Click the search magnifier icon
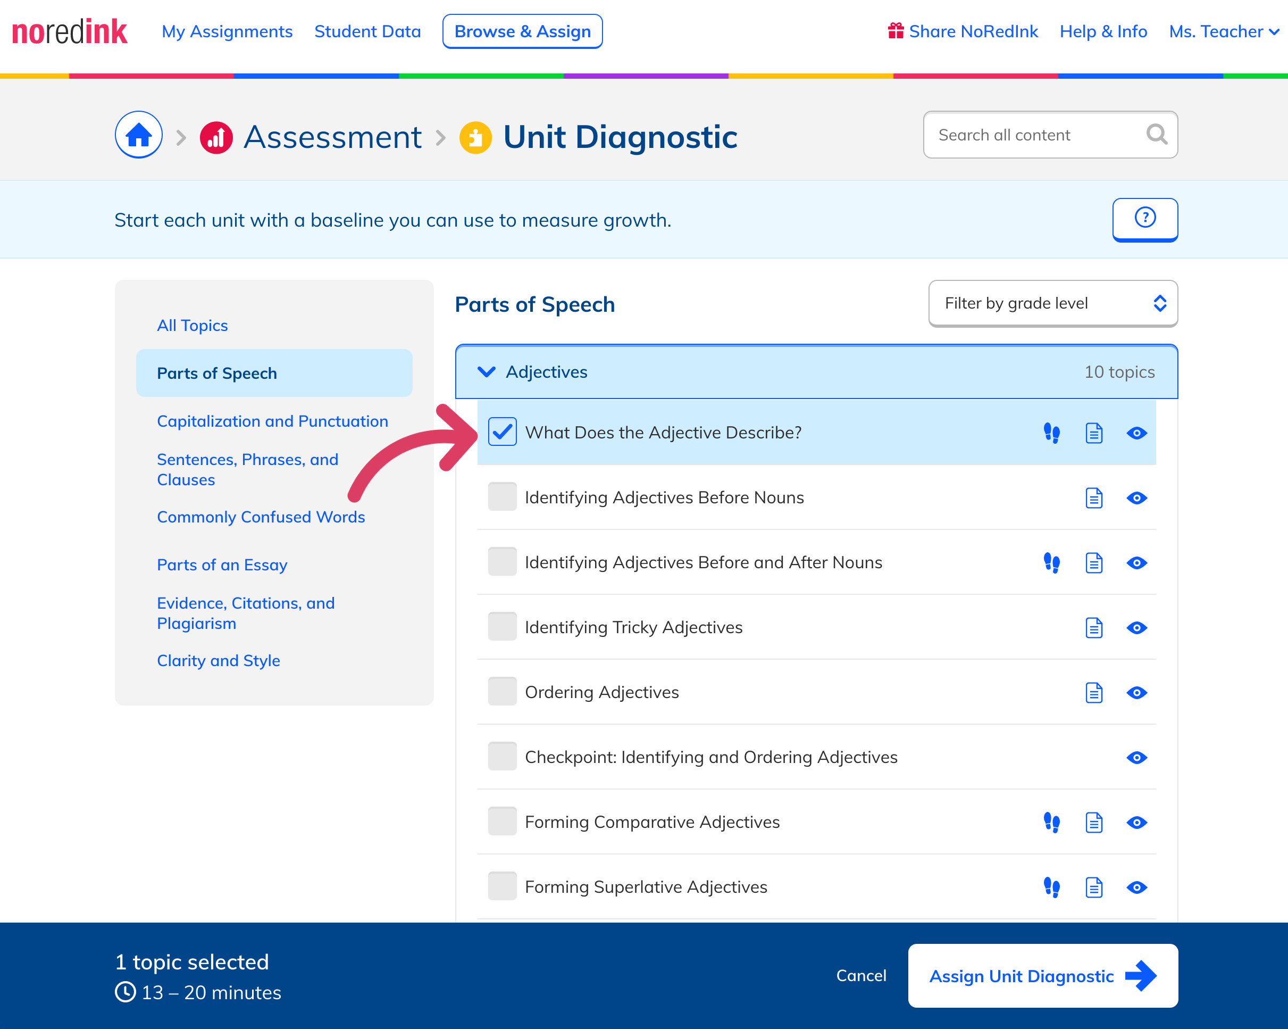Viewport: 1288px width, 1029px height. click(x=1157, y=135)
